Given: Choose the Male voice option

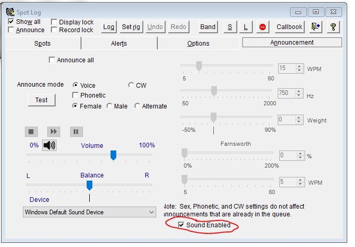Looking at the screenshot, I should pos(109,106).
